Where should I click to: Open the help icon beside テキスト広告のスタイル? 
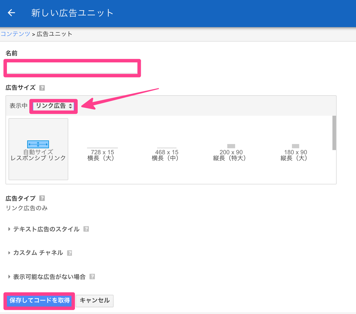pos(86,229)
